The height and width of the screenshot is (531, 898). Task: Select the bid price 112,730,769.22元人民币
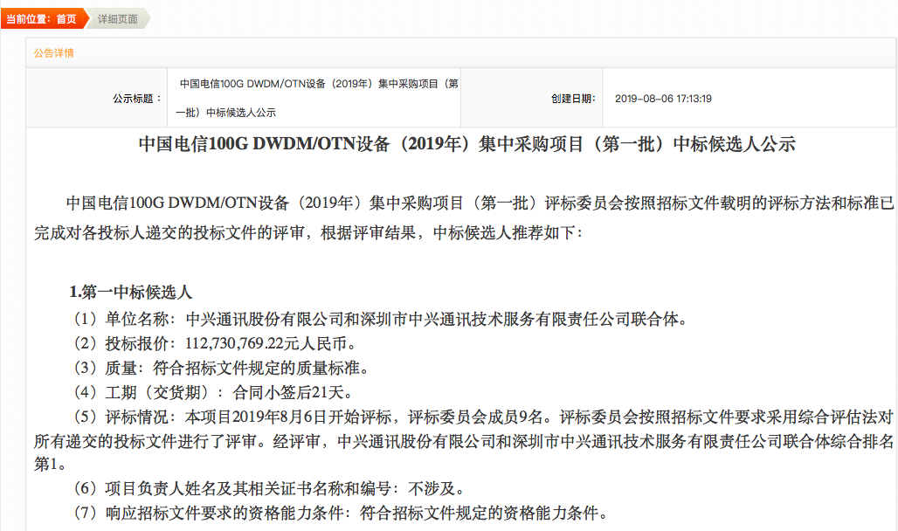[x=270, y=343]
